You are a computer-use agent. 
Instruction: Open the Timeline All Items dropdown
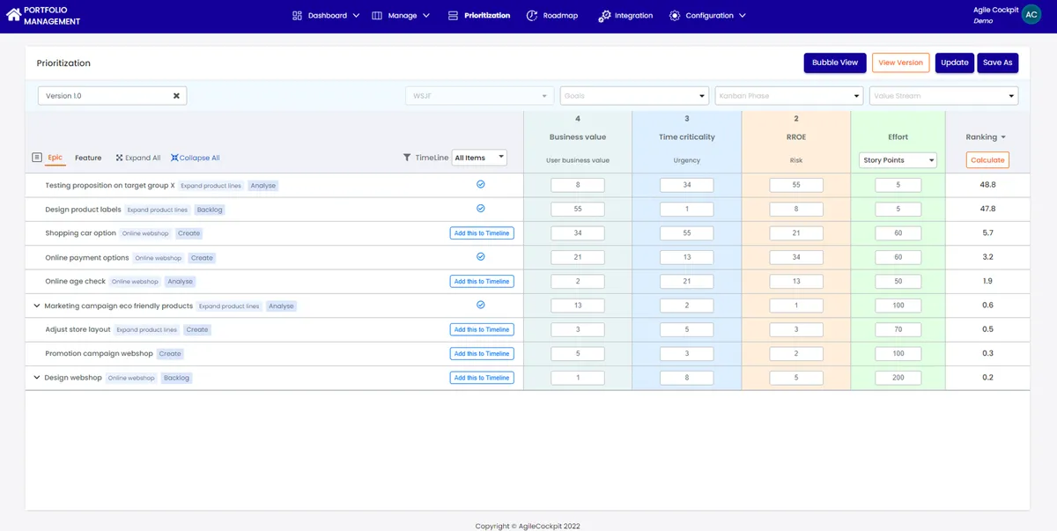click(479, 158)
